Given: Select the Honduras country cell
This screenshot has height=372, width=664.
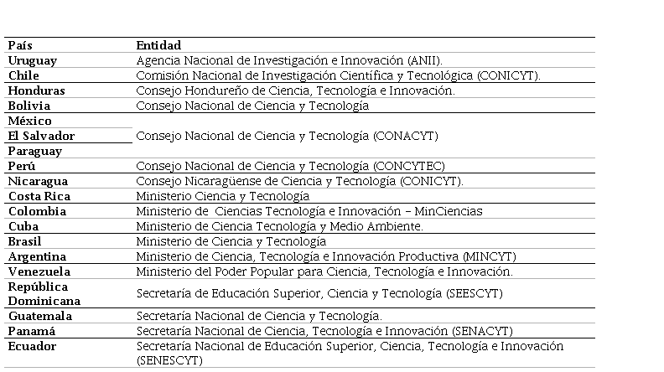Looking at the screenshot, I should (x=36, y=90).
